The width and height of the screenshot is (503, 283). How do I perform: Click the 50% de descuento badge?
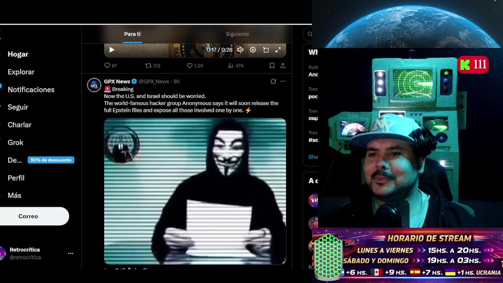point(51,160)
